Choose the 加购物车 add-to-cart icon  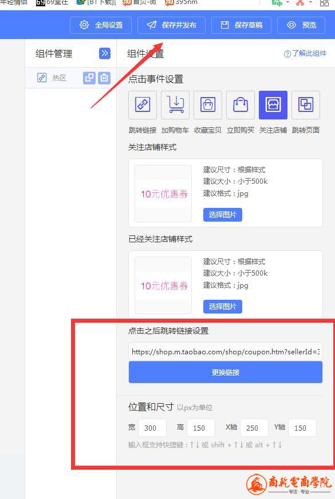click(175, 105)
